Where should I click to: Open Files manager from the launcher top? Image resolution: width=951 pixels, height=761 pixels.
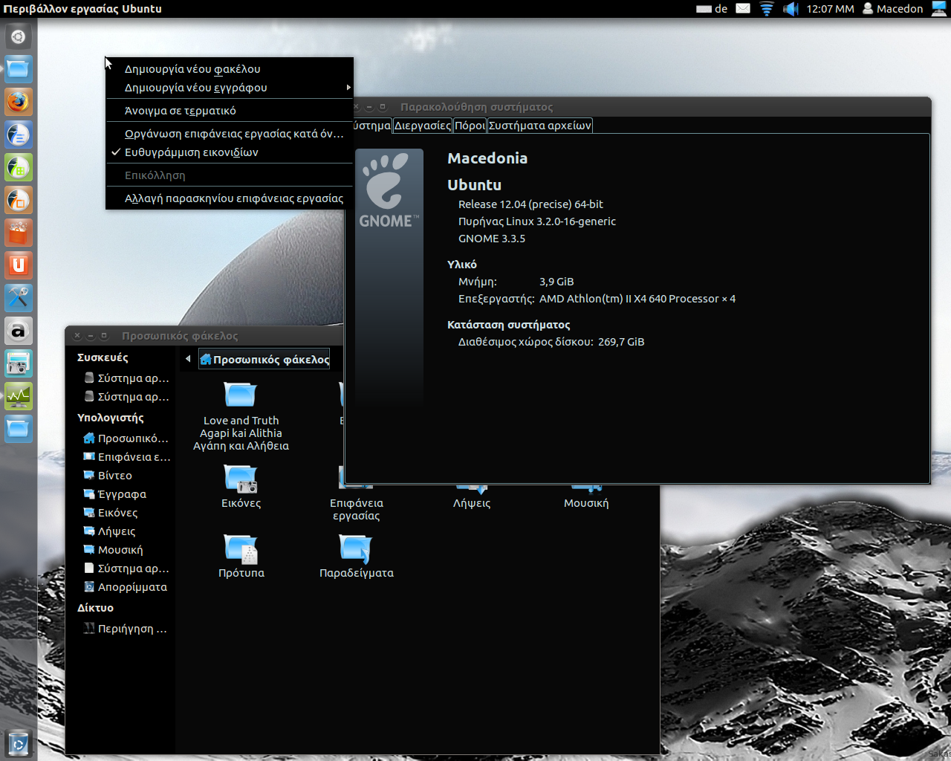[x=19, y=70]
